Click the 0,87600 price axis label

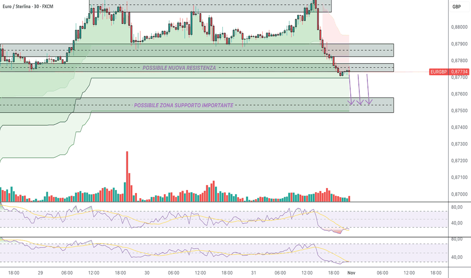click(459, 94)
